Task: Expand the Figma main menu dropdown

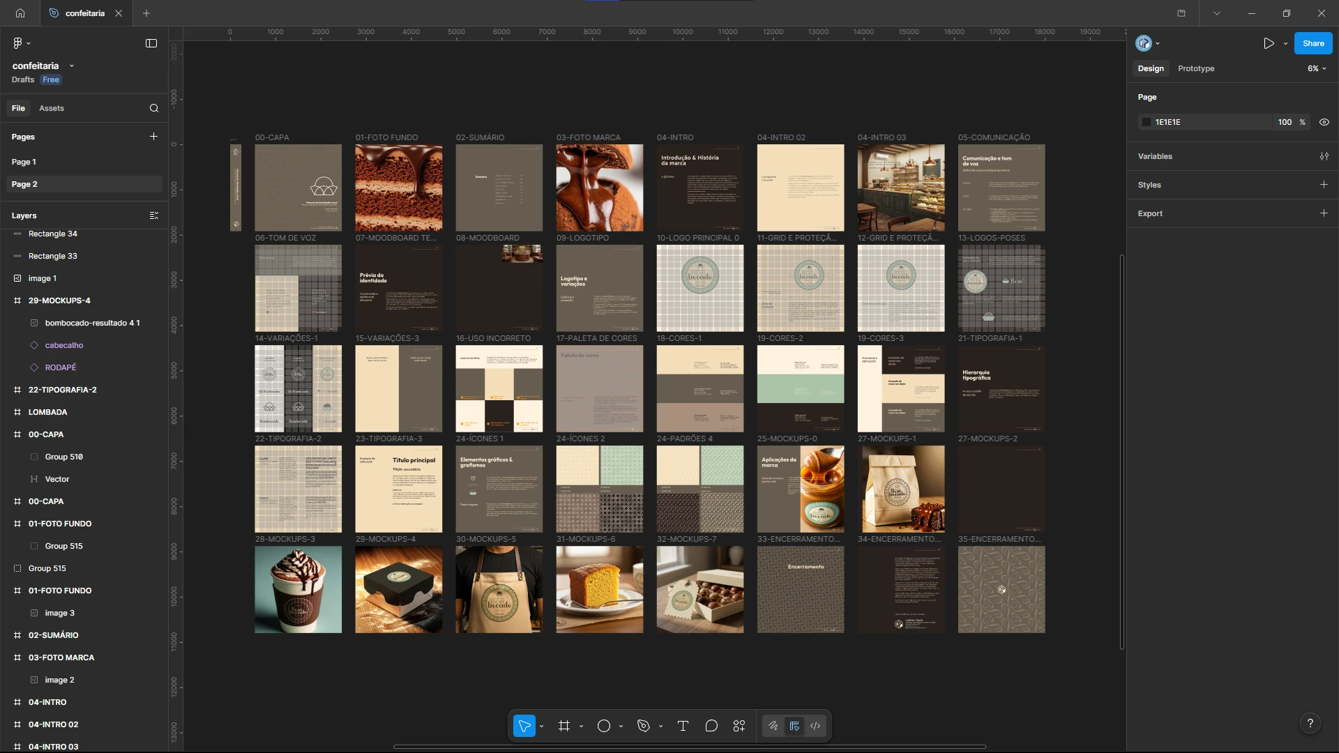Action: pyautogui.click(x=22, y=43)
